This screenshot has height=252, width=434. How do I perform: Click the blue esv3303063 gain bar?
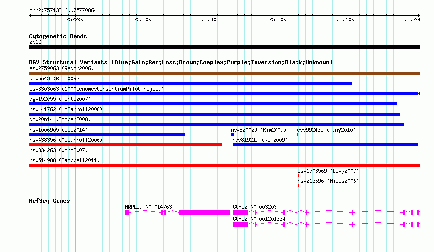point(224,94)
